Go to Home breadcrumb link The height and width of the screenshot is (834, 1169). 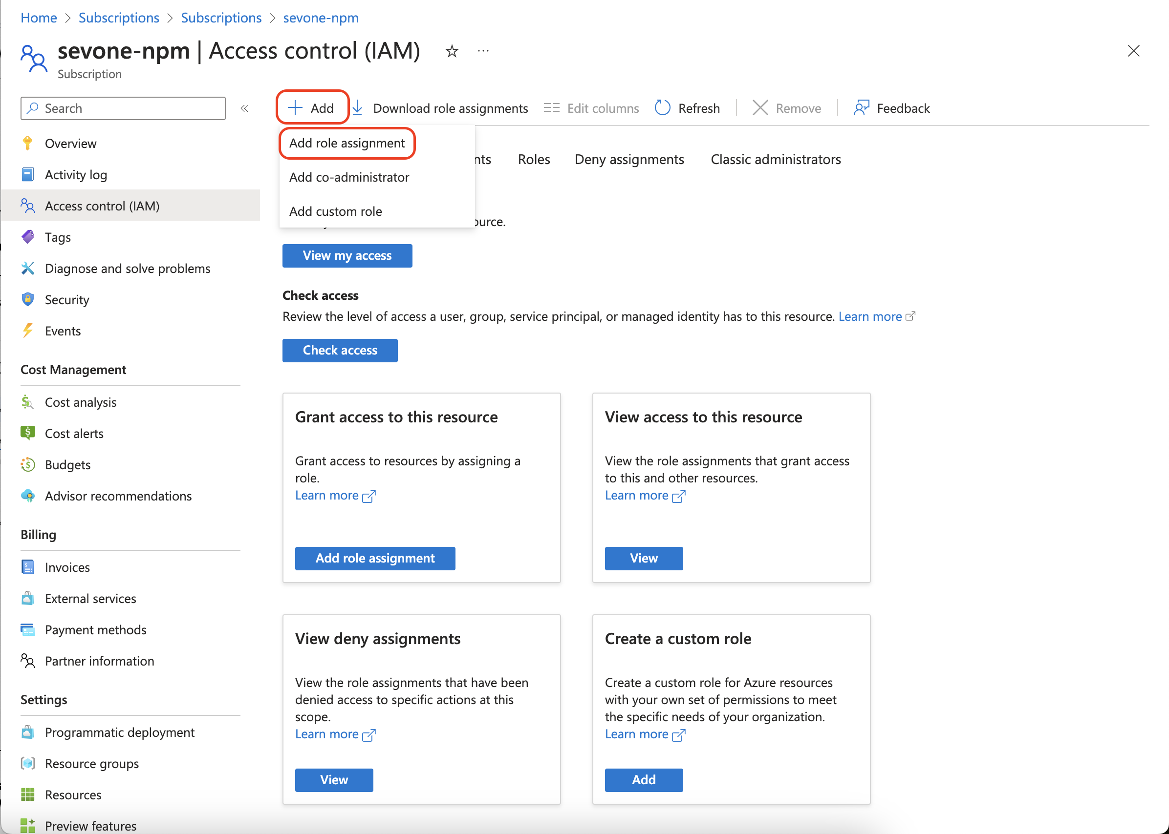click(x=39, y=18)
